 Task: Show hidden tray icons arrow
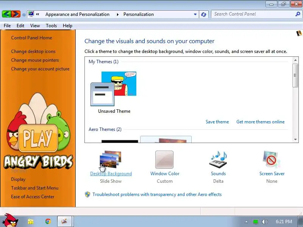coord(246,222)
